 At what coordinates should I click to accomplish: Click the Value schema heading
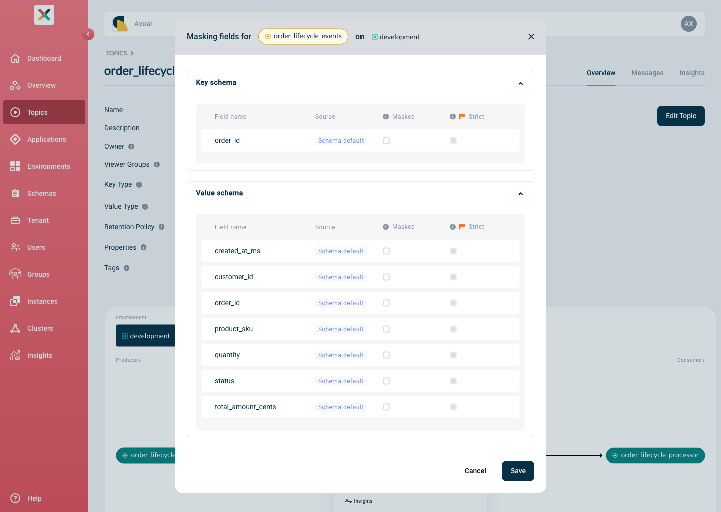[x=219, y=193]
